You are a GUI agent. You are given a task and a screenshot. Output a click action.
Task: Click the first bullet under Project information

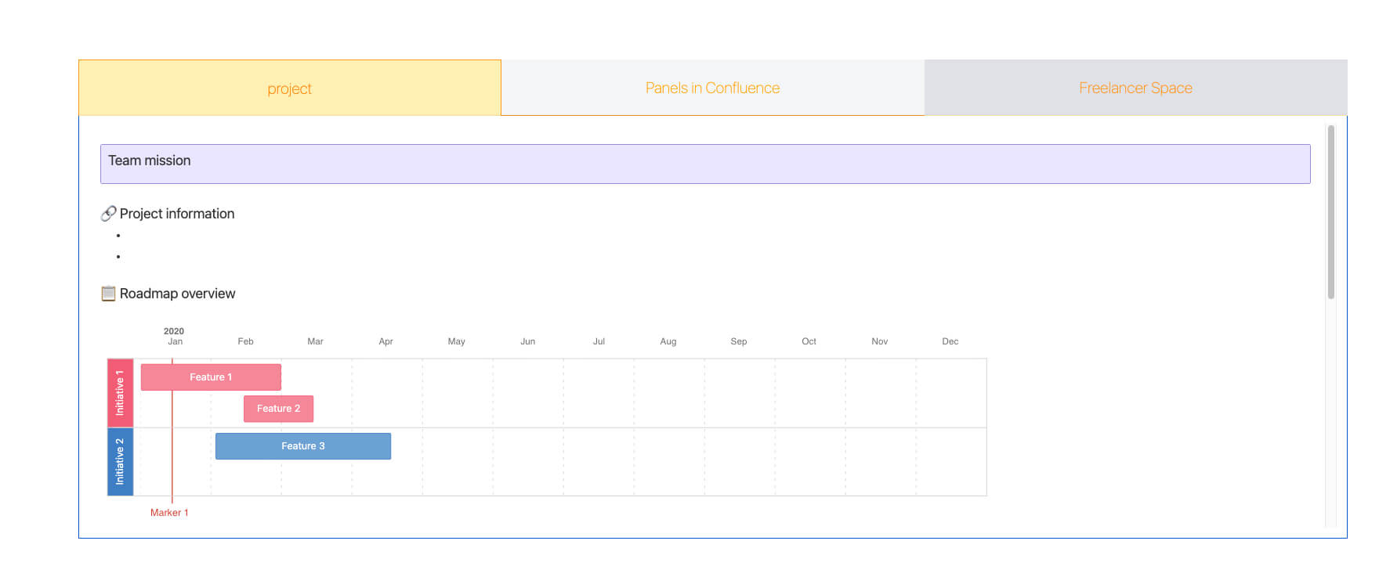pos(118,235)
